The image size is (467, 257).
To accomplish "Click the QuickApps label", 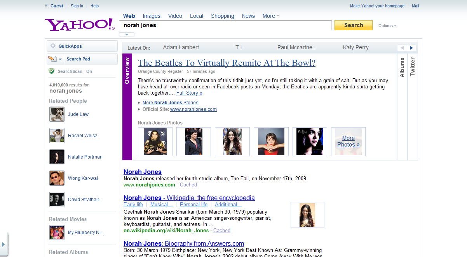I will pos(70,46).
